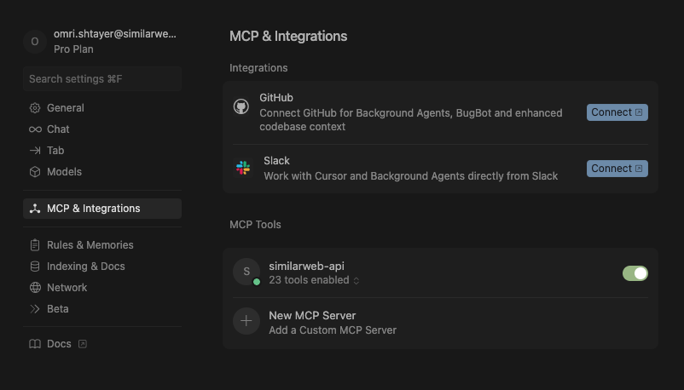Click the Indexing & Docs database icon
Image resolution: width=684 pixels, height=390 pixels.
pos(35,267)
